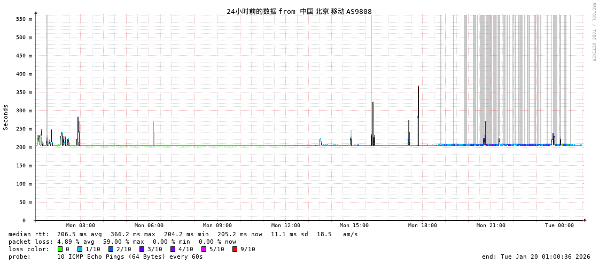Viewport: 599px width, 264px height.
Task: Click the 550 m y-axis label
Action: click(24, 19)
